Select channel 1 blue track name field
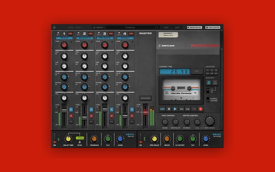The height and width of the screenshot is (172, 275). (64, 38)
